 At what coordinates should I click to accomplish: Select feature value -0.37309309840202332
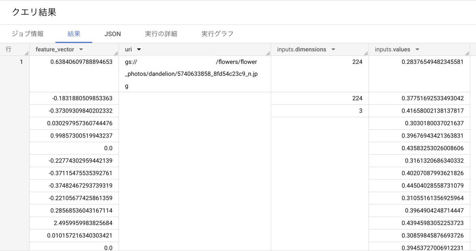click(74, 111)
